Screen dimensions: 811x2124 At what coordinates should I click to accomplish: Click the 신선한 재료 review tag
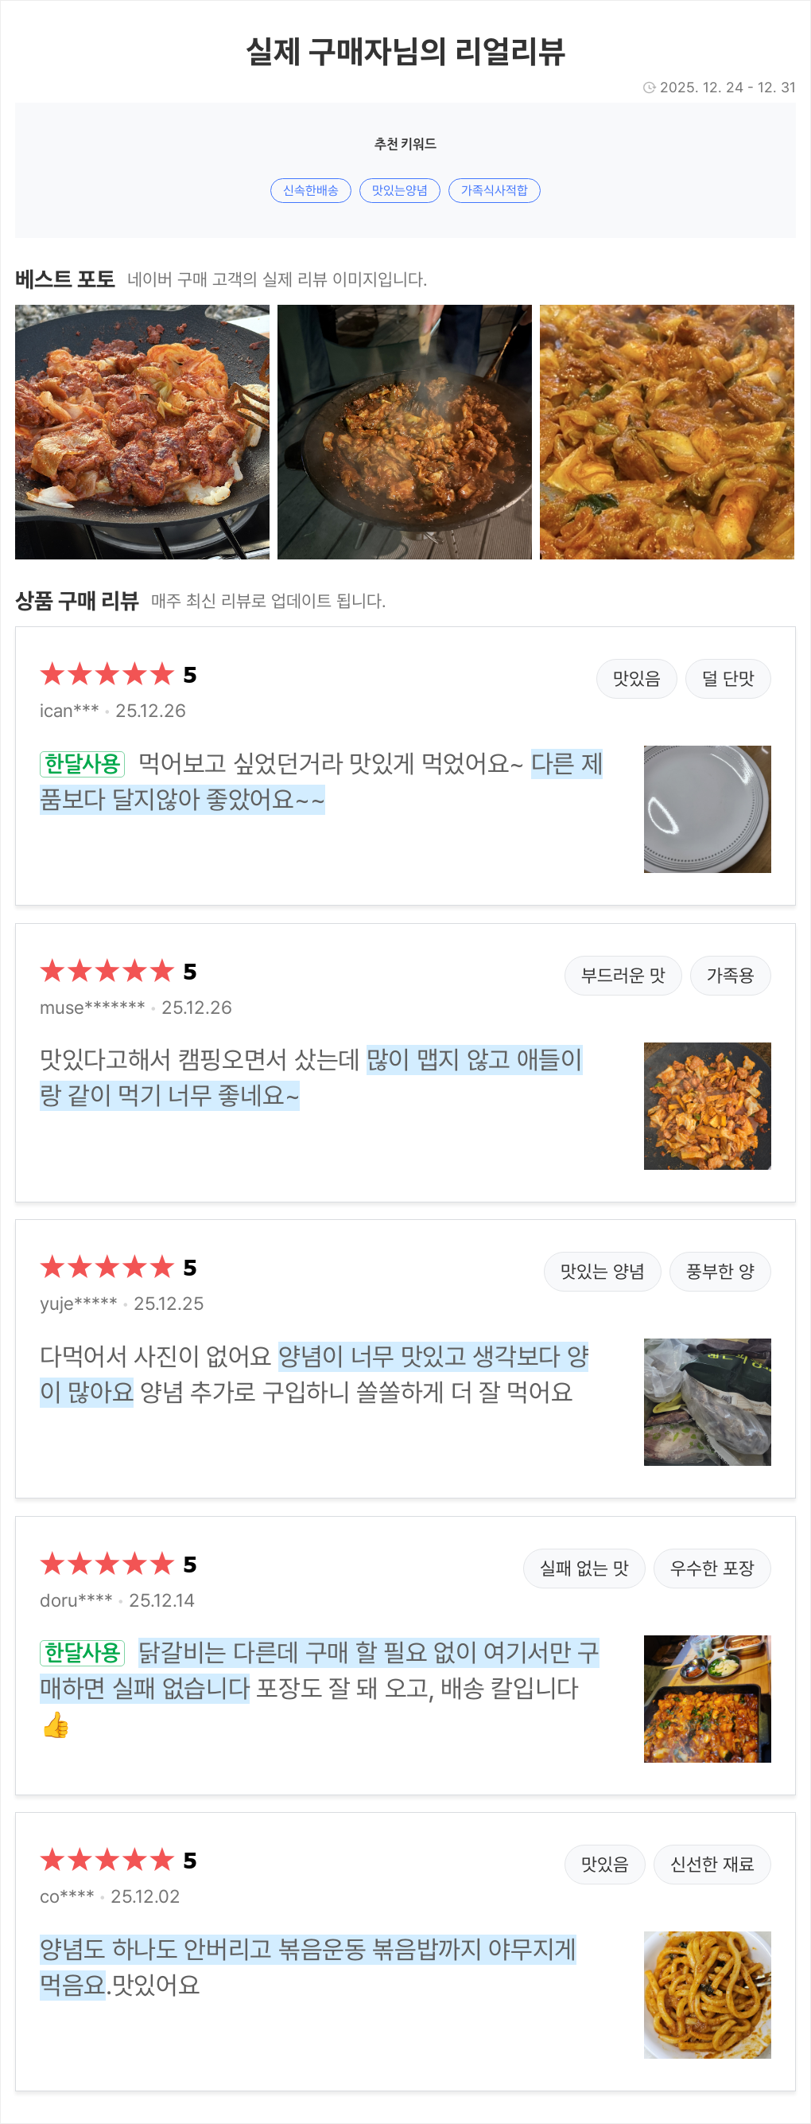tap(712, 1865)
